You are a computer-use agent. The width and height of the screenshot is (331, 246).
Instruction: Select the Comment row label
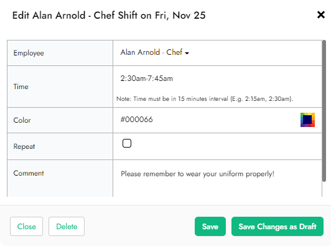tap(29, 173)
